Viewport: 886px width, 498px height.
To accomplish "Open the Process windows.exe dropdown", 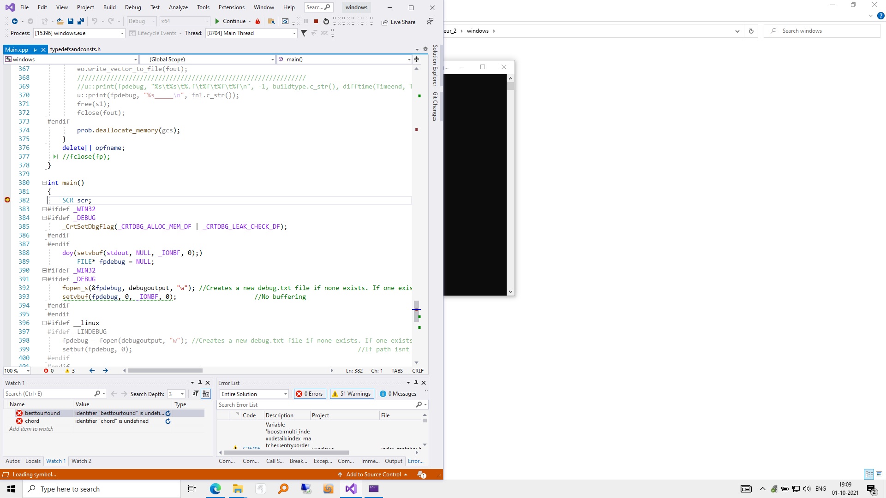I will (x=122, y=33).
